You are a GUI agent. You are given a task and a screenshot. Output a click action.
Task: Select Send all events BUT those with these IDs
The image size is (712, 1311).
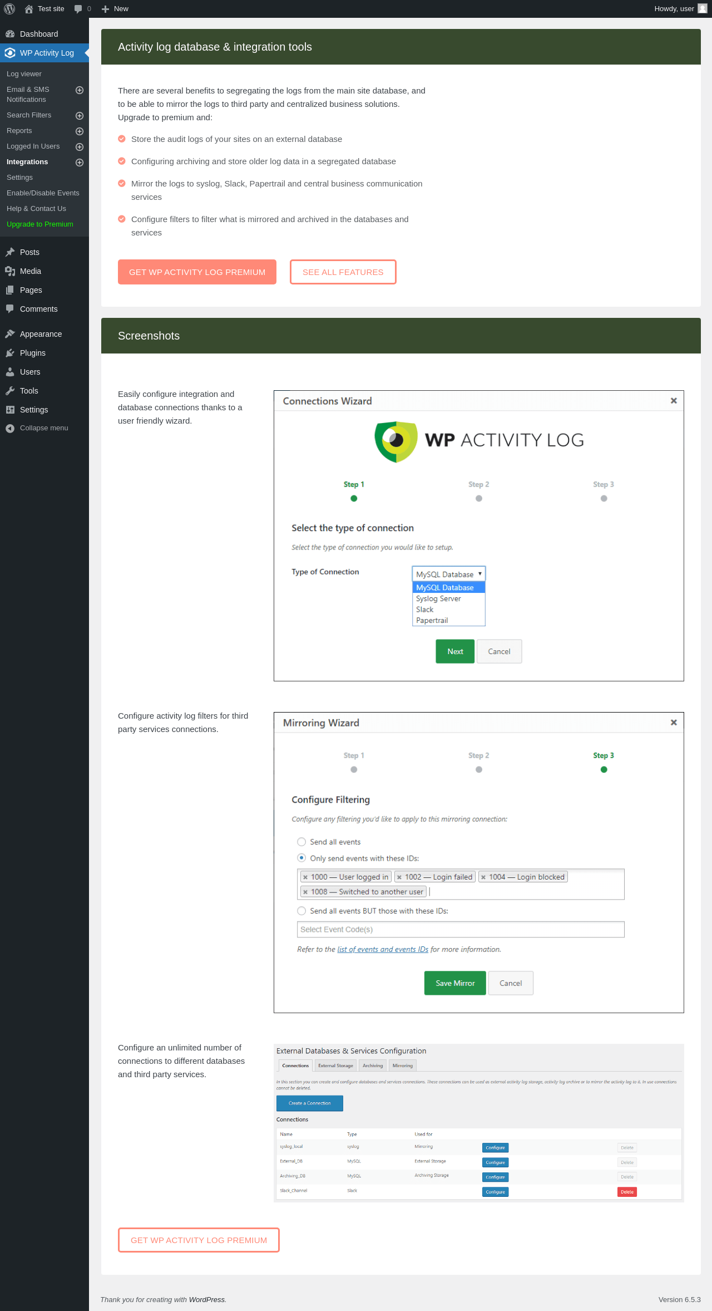(301, 911)
